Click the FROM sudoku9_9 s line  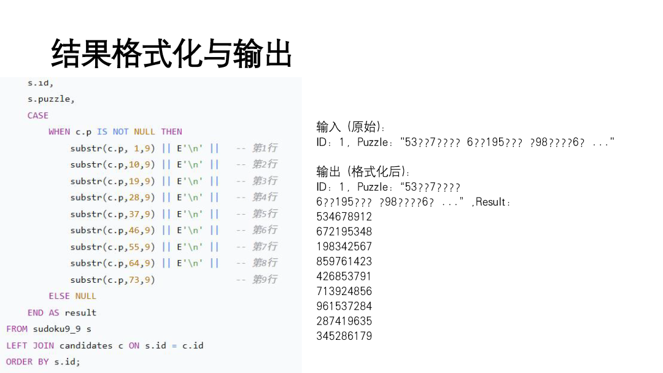(48, 329)
